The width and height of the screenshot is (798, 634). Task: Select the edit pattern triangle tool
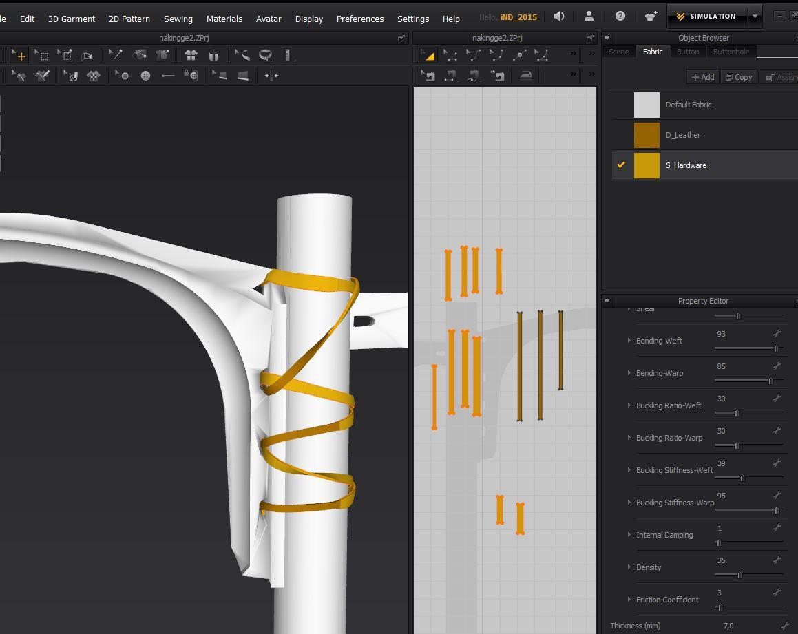(428, 55)
